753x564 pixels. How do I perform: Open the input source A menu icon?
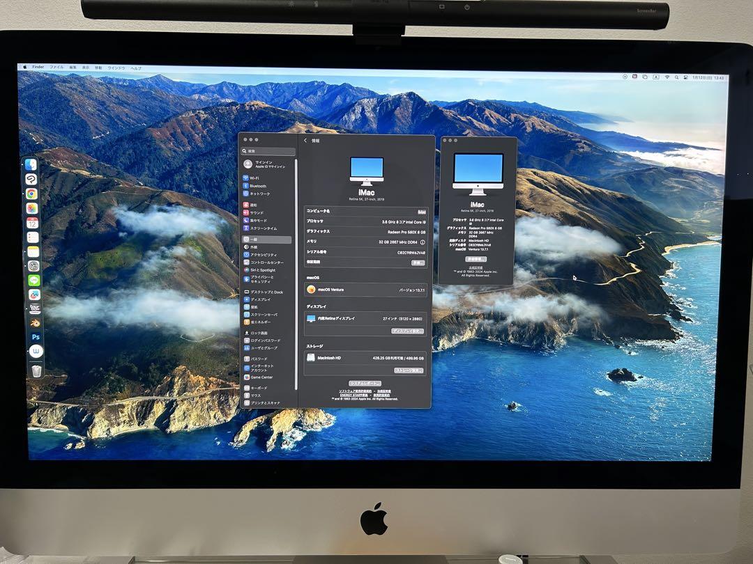[655, 77]
